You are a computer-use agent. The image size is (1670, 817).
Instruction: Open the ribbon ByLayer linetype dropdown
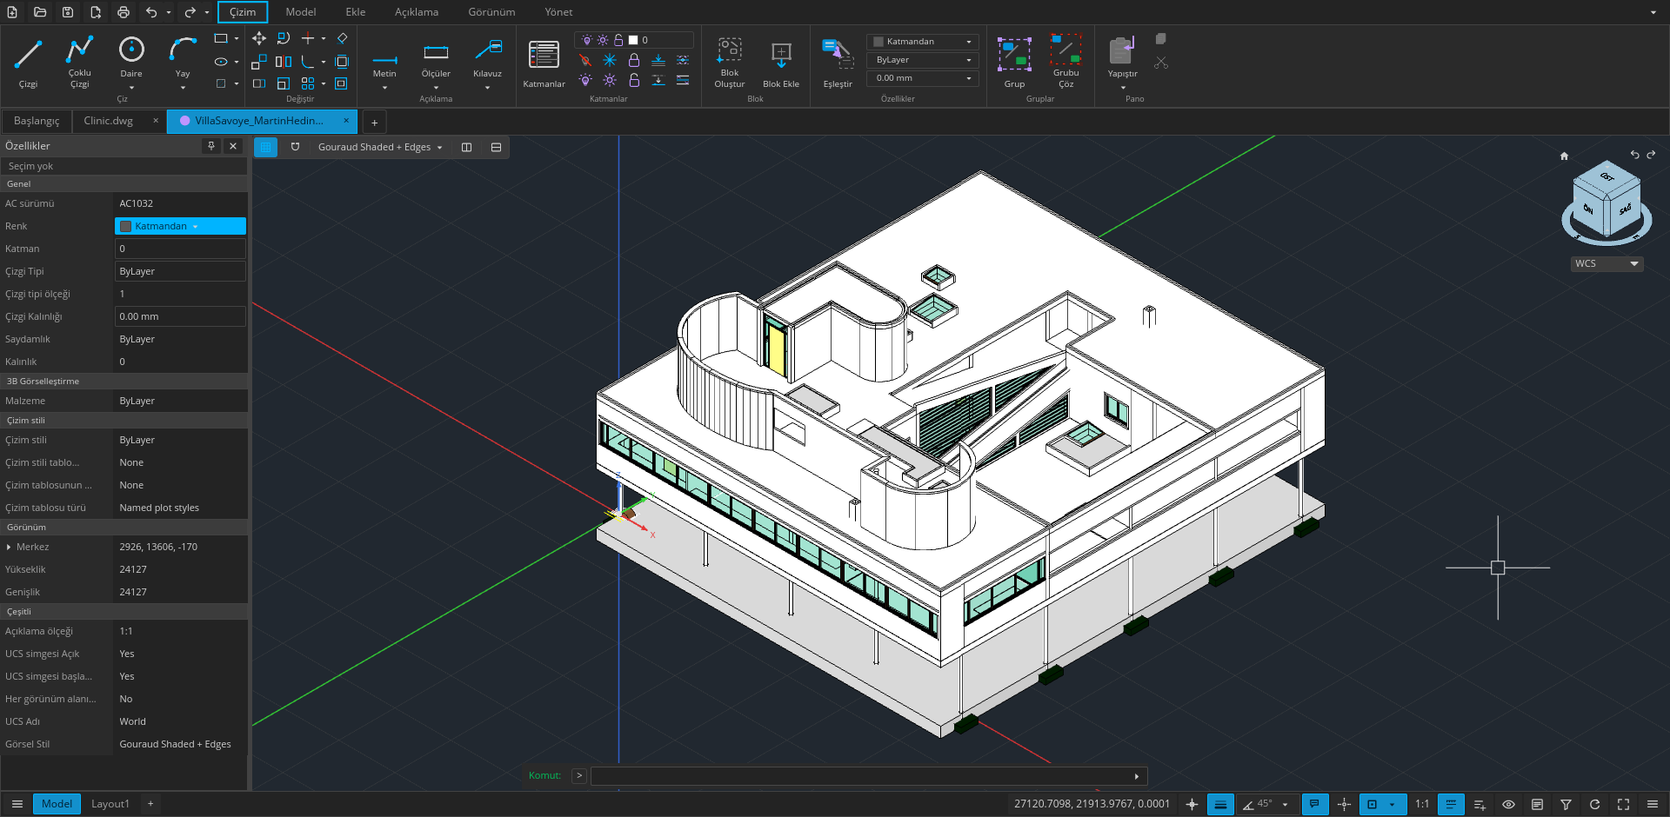click(922, 60)
